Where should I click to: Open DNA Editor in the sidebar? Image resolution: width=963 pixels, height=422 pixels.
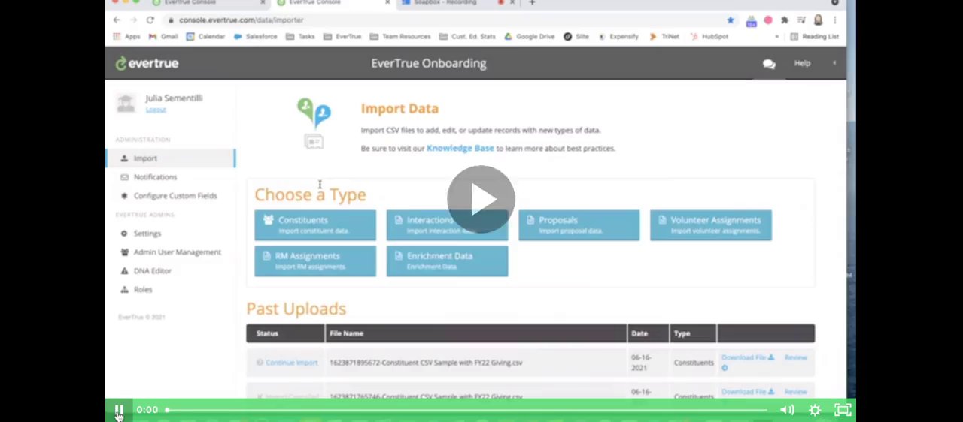pyautogui.click(x=152, y=271)
